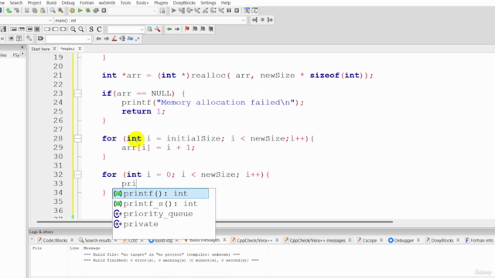The image size is (495, 278).
Task: Click the Jump forward arrow icon
Action: pyautogui.click(x=177, y=29)
